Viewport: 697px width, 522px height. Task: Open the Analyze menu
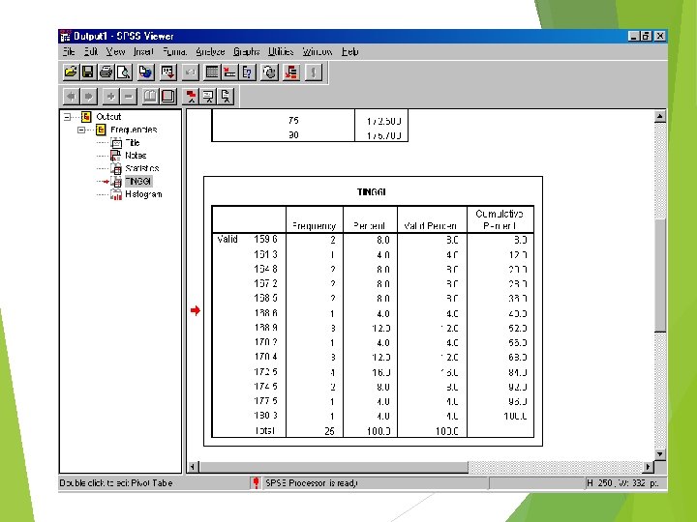coord(210,51)
